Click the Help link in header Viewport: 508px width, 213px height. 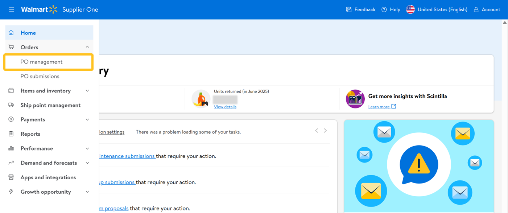coord(395,10)
